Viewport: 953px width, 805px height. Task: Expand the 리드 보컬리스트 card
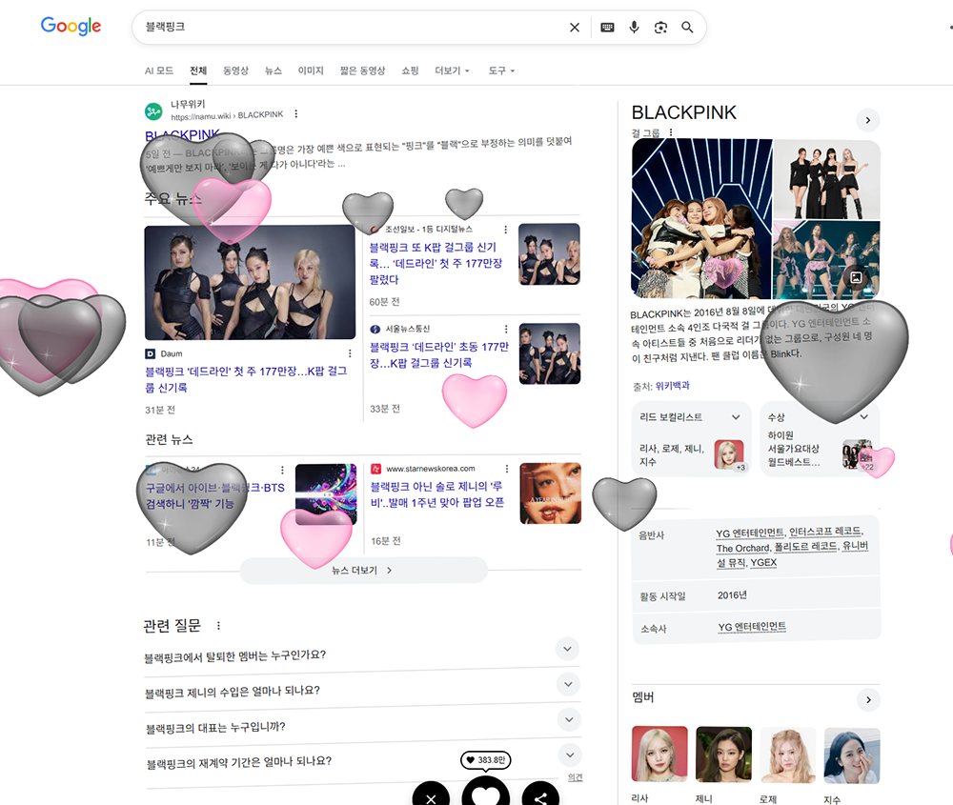(x=735, y=417)
